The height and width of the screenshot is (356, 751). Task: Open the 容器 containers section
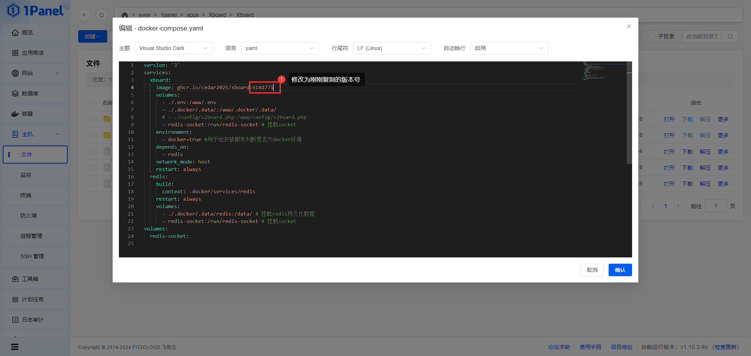click(x=35, y=114)
